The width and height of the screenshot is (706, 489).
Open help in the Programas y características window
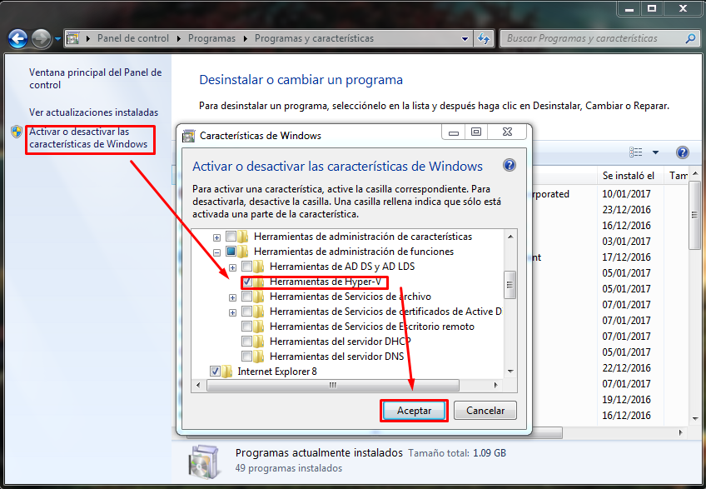[x=683, y=152]
